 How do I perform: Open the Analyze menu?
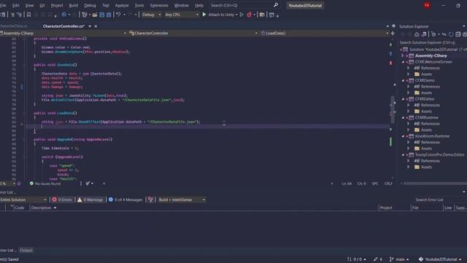pos(122,5)
